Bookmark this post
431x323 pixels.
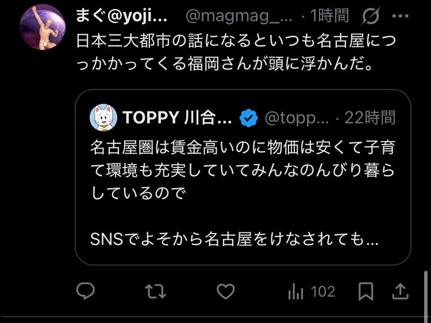click(x=365, y=292)
